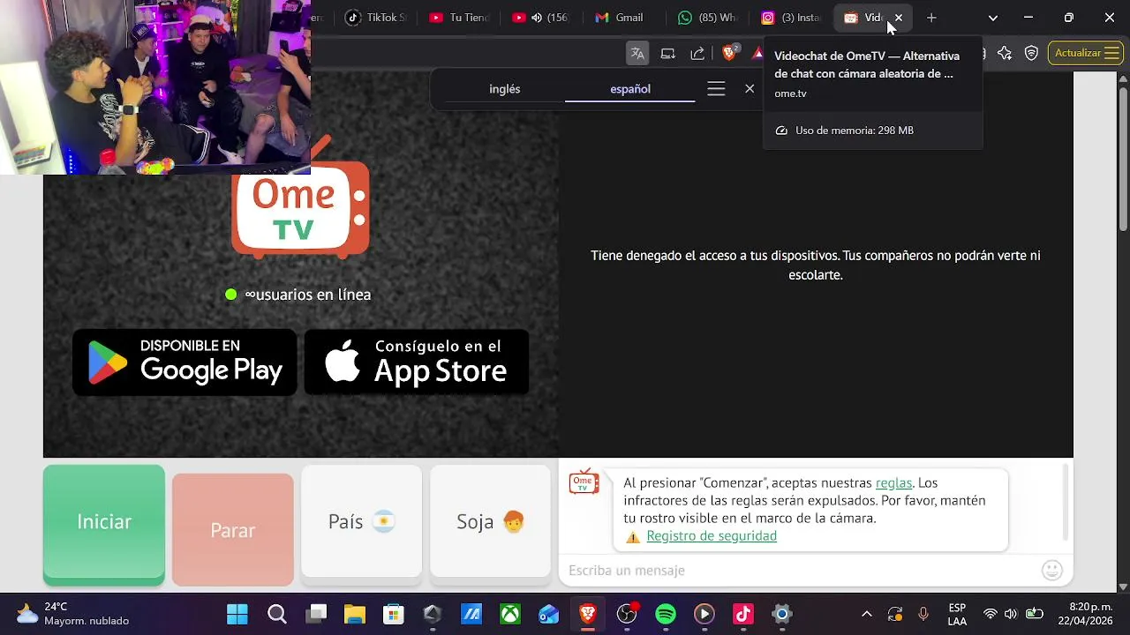Open the Registro de seguridad link
1130x635 pixels.
tap(712, 535)
